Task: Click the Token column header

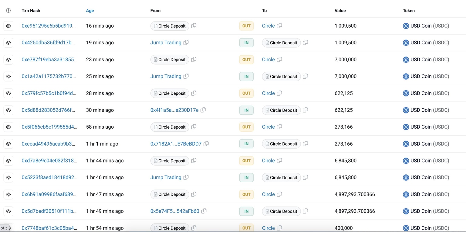Action: (409, 11)
